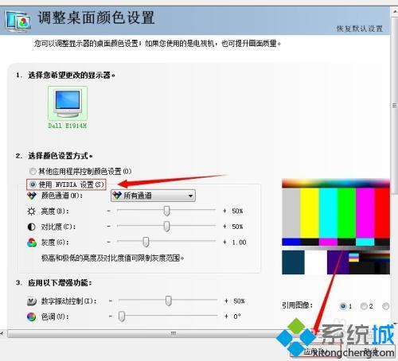This screenshot has height=361, width=398.
Task: Click the gamma colored-circles icon
Action: 32,243
